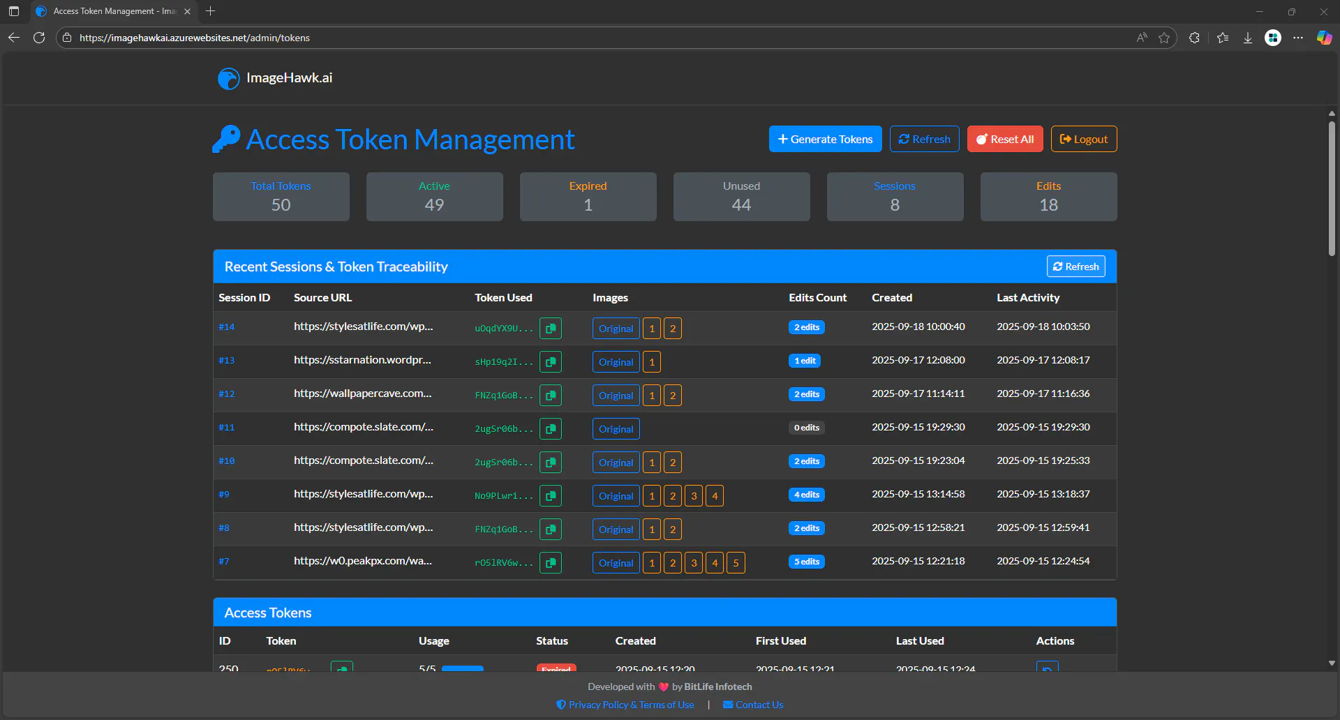
Task: Open Contact Us link
Action: [x=753, y=705]
